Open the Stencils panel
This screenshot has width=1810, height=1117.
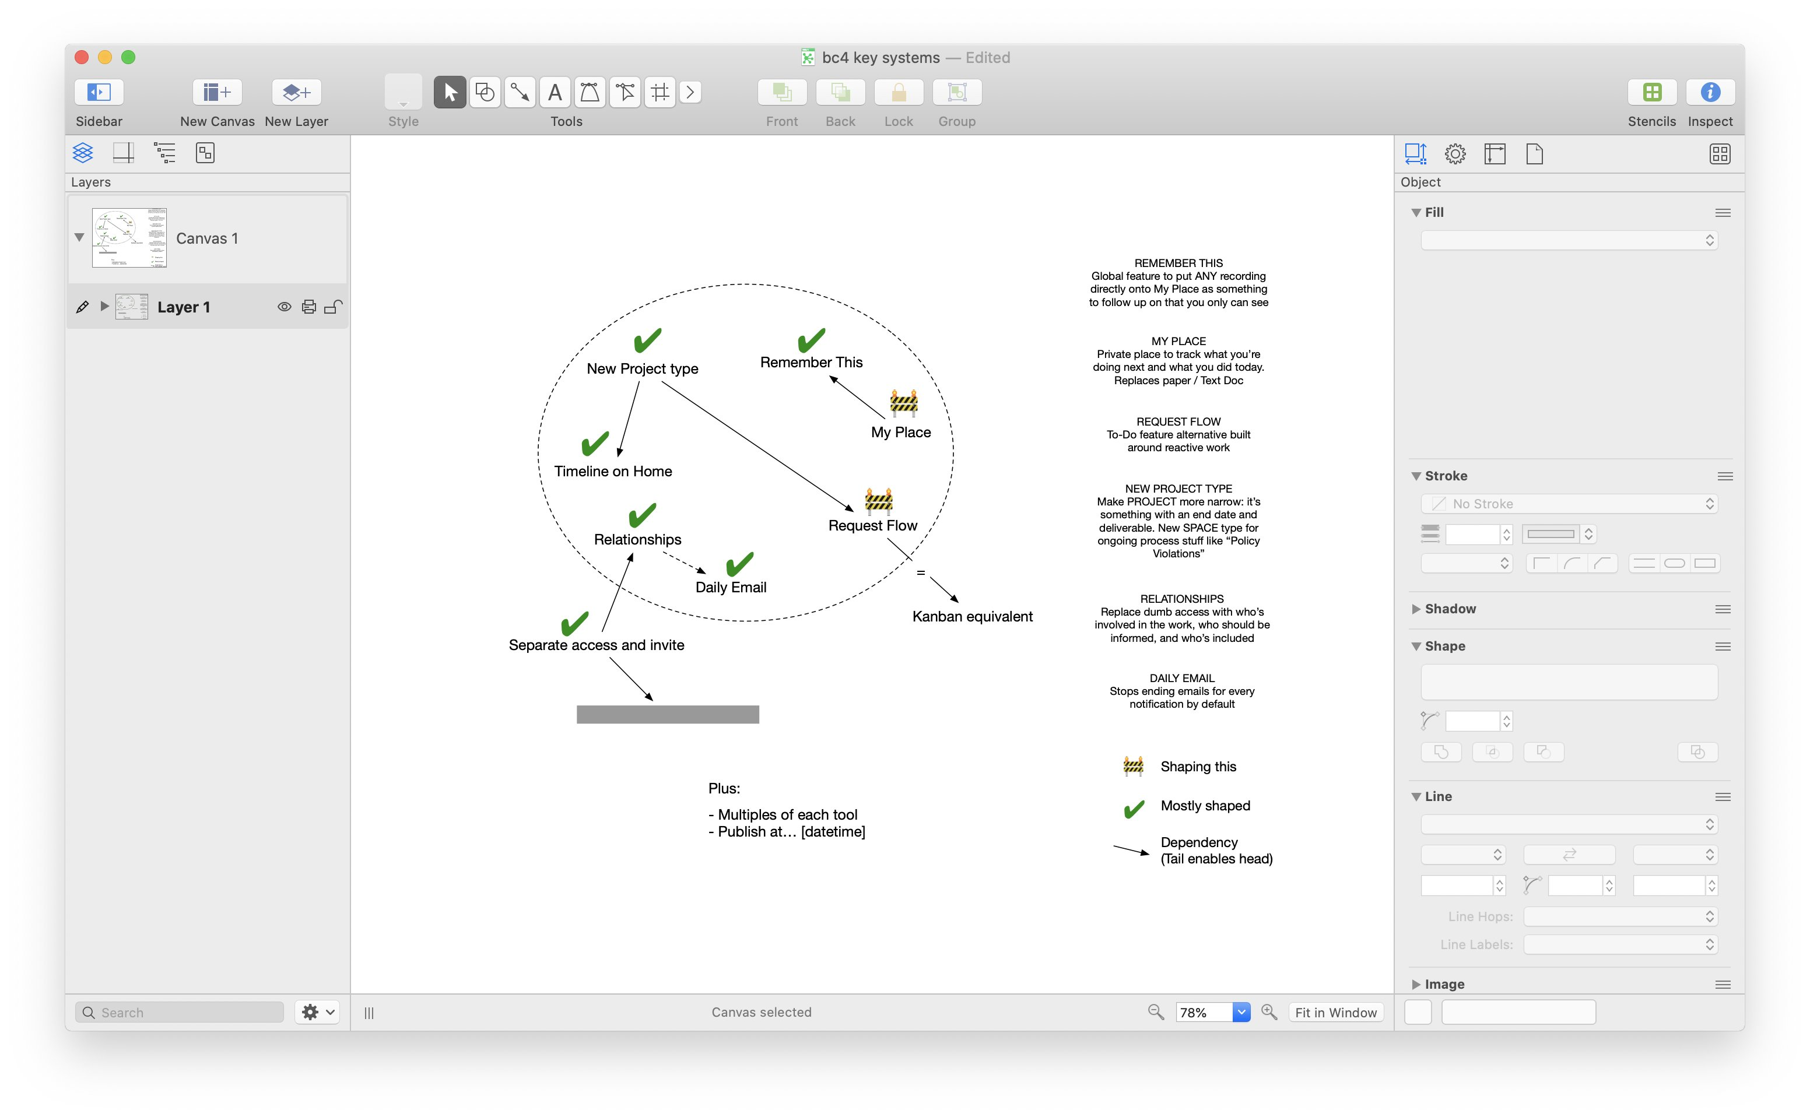click(x=1652, y=92)
